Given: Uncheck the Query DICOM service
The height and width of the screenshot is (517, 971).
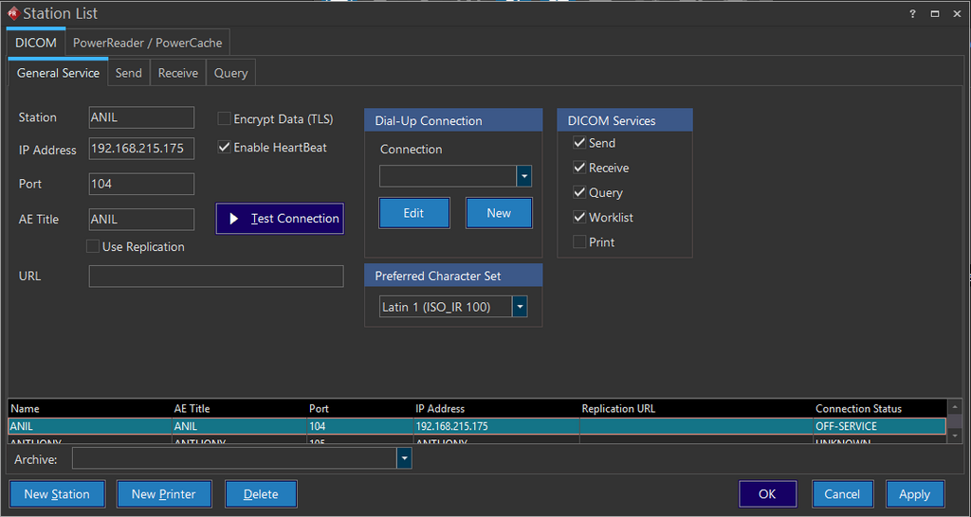Looking at the screenshot, I should 579,192.
